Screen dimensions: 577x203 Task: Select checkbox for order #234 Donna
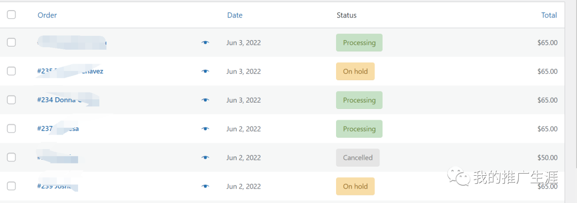tap(11, 100)
